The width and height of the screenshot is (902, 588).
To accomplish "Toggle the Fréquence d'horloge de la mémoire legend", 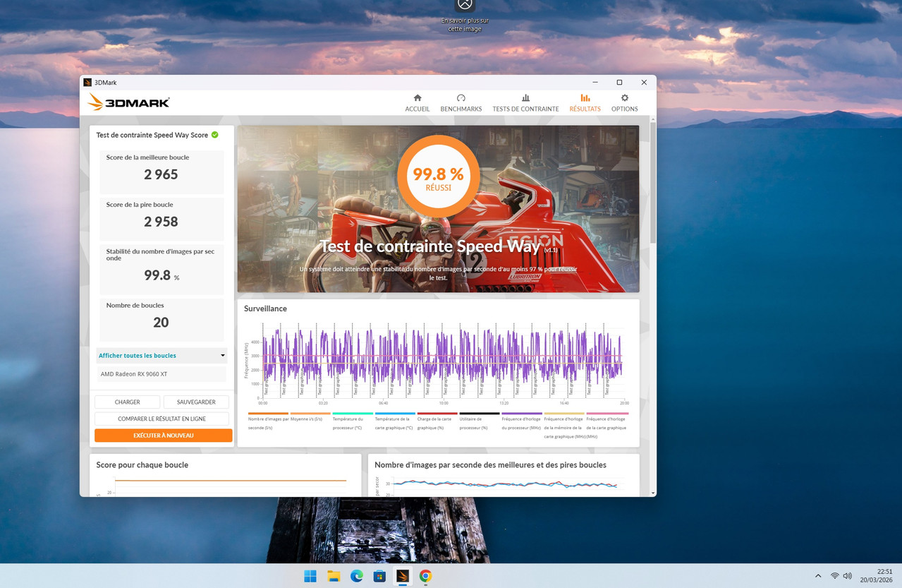I will click(x=564, y=426).
